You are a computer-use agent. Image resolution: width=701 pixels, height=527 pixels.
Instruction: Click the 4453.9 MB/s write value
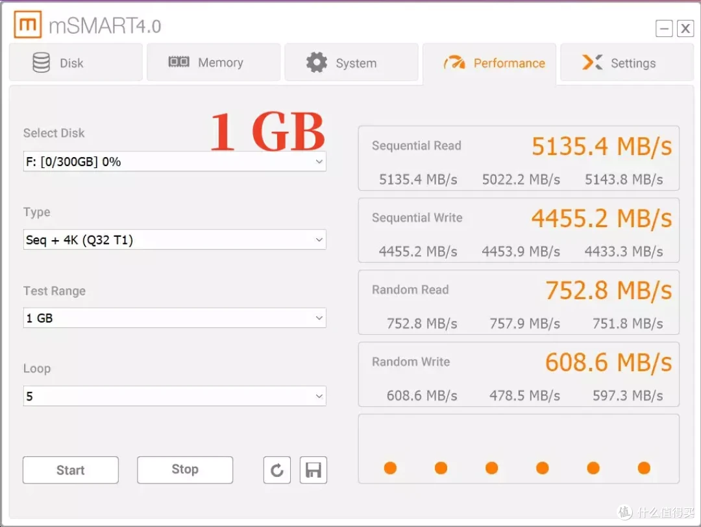click(521, 252)
